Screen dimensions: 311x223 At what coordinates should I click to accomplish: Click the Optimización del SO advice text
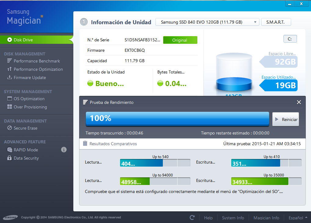pyautogui.click(x=184, y=191)
